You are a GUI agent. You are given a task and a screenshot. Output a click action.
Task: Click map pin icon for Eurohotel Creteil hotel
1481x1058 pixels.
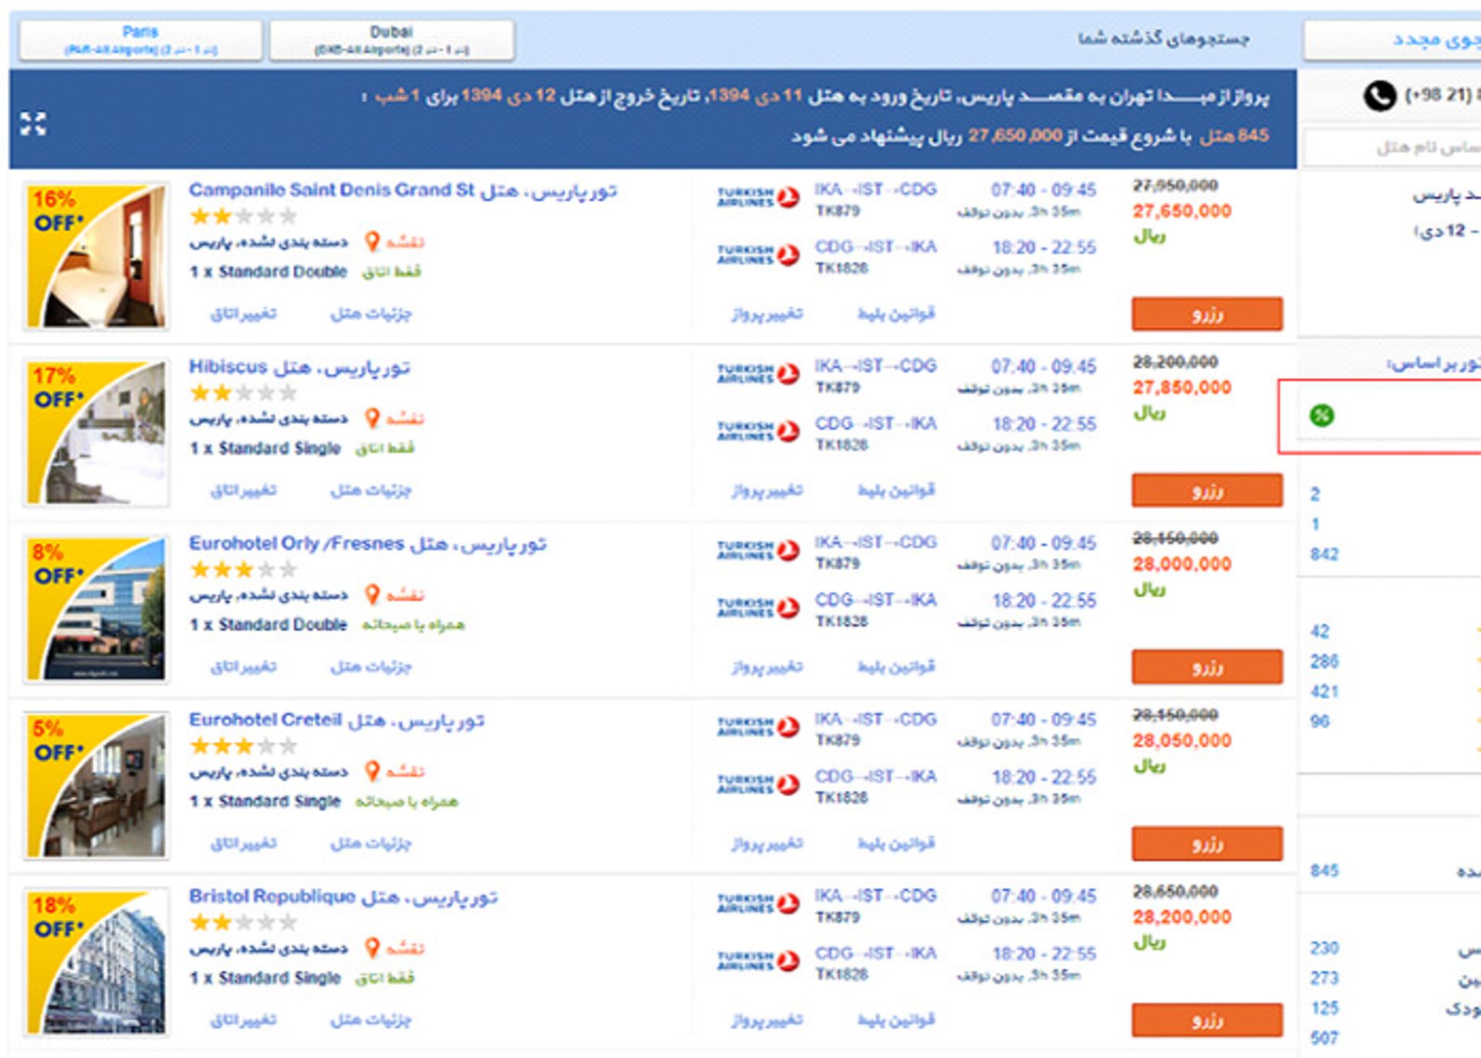coord(373,771)
